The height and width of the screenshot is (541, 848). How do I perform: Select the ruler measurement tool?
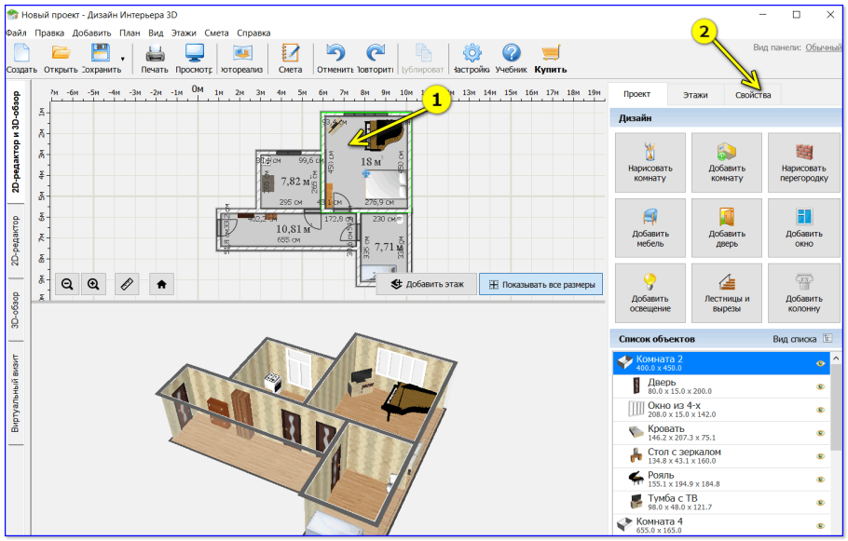point(127,284)
